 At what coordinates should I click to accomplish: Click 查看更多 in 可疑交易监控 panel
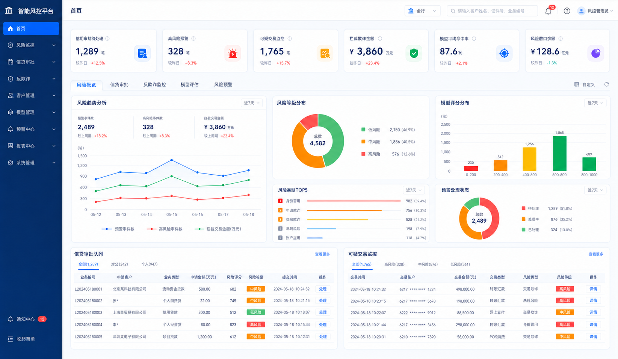596,254
